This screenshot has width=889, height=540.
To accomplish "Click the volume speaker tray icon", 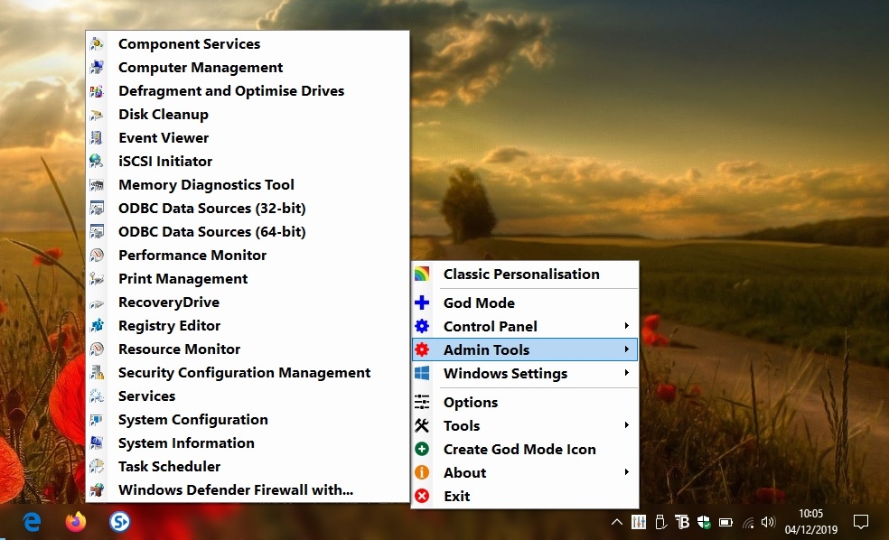I will click(x=768, y=523).
